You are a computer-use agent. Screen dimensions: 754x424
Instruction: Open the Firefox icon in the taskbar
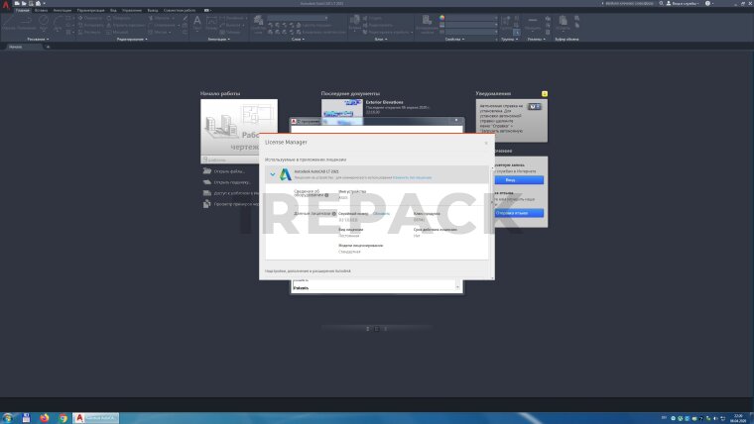coord(45,417)
